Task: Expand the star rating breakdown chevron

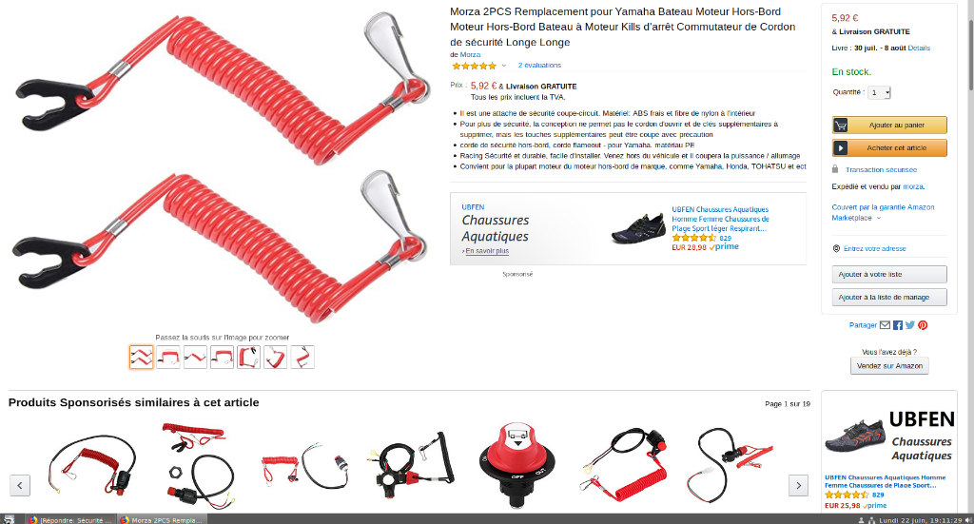Action: (x=504, y=66)
